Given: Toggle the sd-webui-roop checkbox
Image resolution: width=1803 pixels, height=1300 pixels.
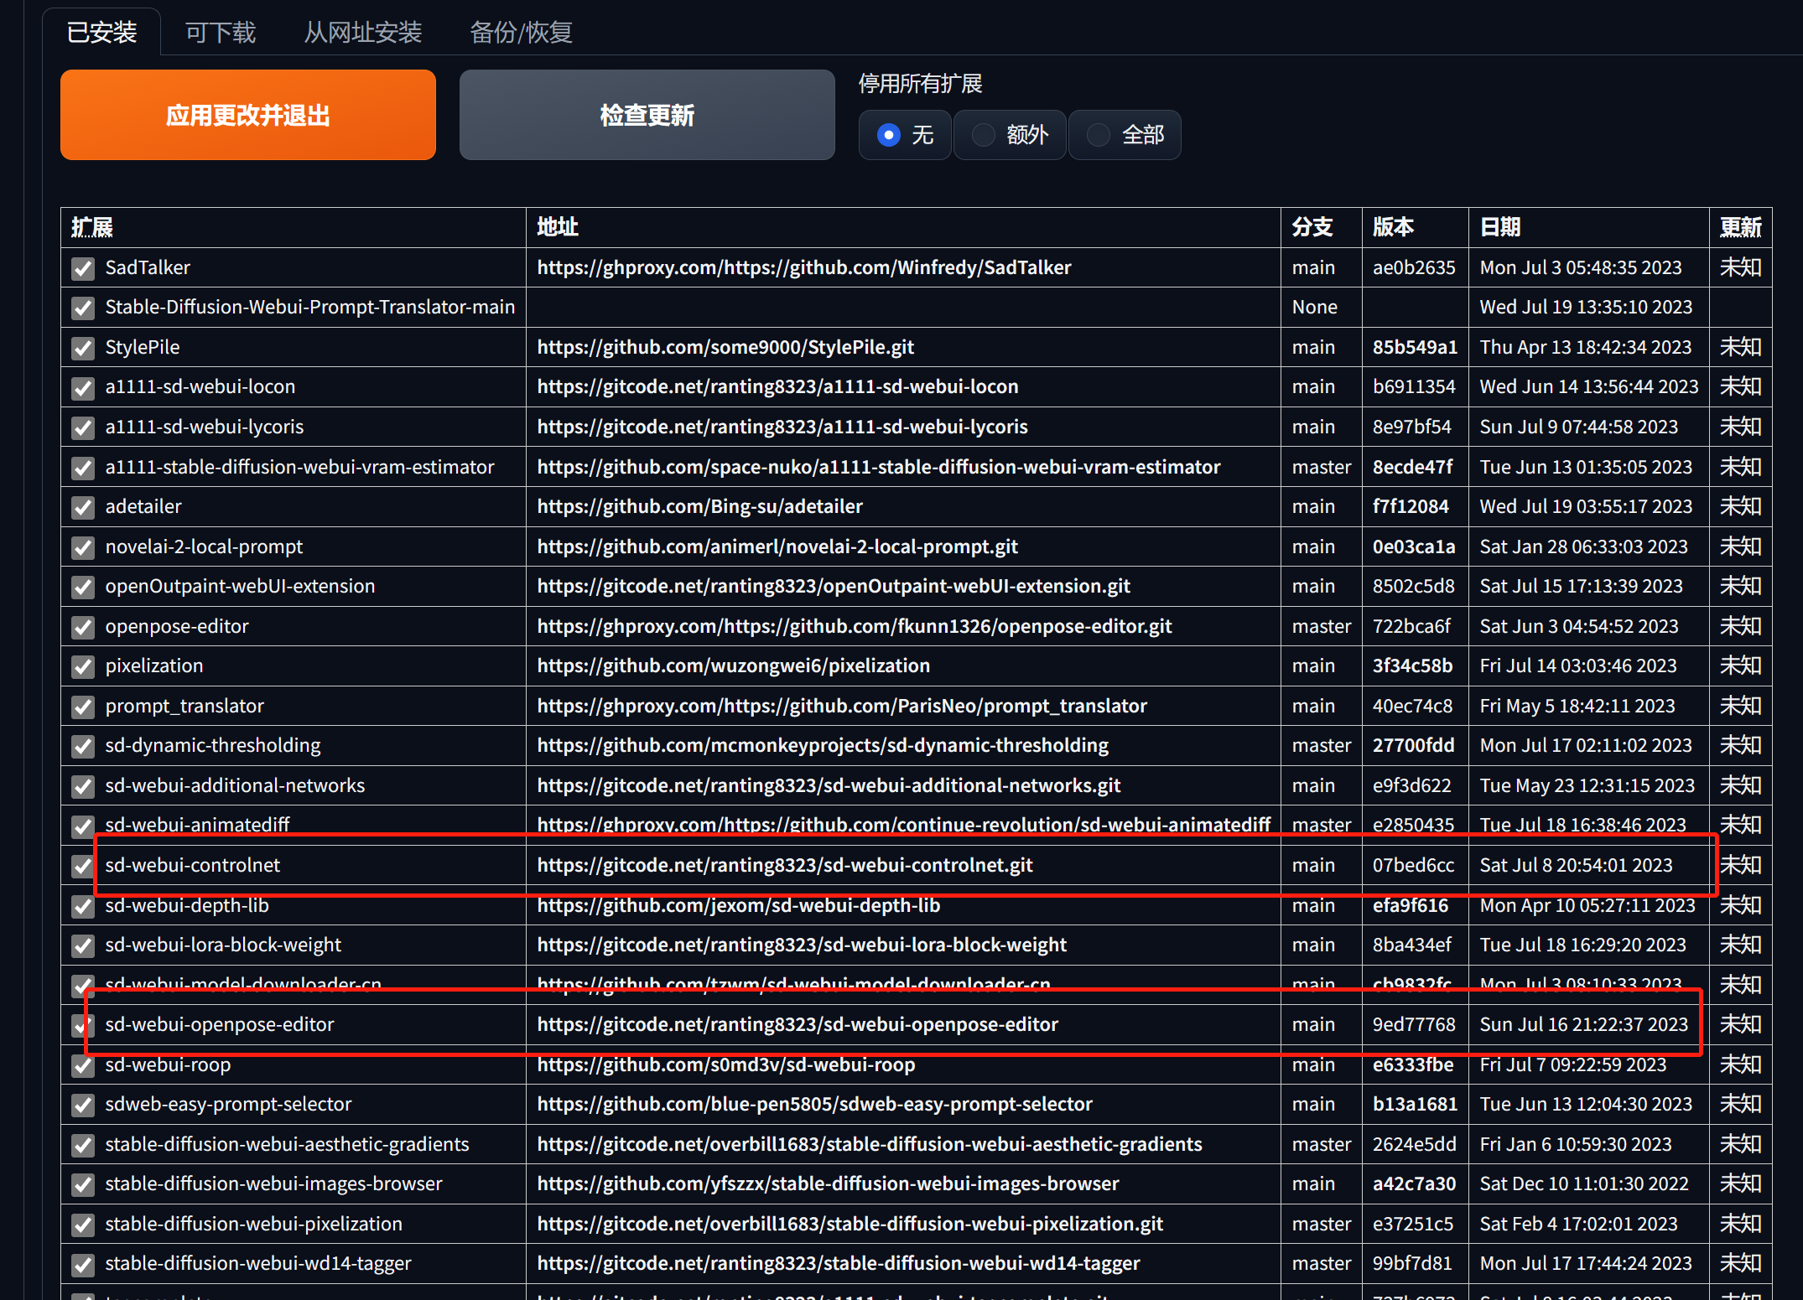Looking at the screenshot, I should tap(83, 1065).
